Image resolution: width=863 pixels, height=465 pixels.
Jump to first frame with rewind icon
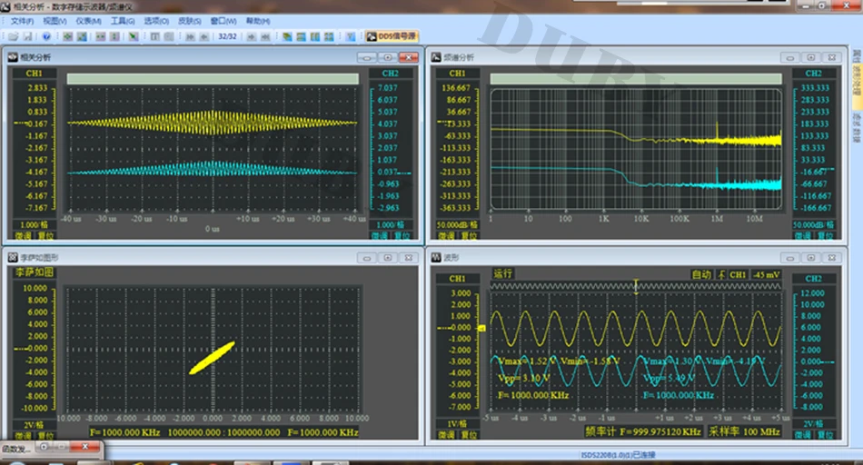point(190,36)
